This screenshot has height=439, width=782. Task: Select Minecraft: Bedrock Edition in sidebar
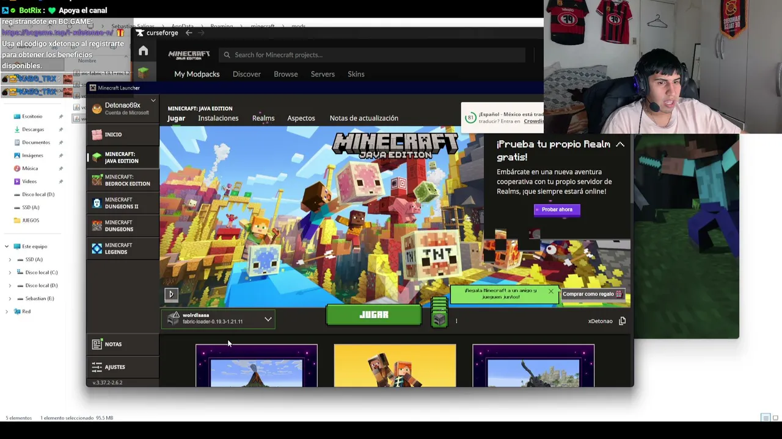122,180
